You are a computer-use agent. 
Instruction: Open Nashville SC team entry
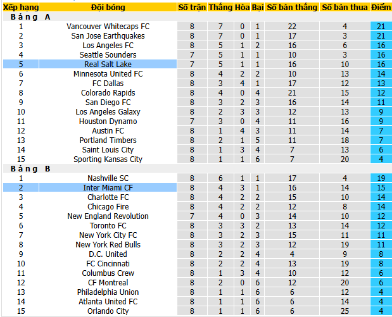pos(108,178)
